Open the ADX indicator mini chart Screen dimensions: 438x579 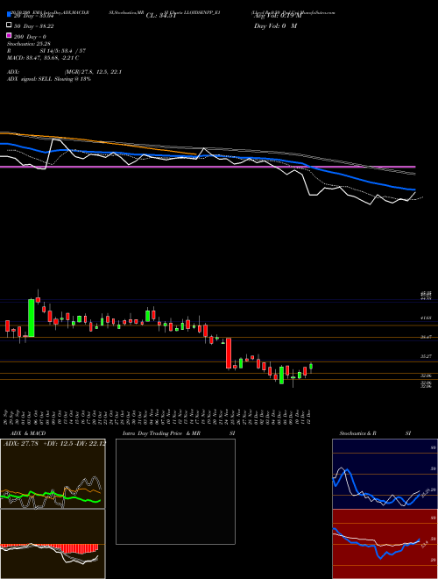tap(53, 474)
